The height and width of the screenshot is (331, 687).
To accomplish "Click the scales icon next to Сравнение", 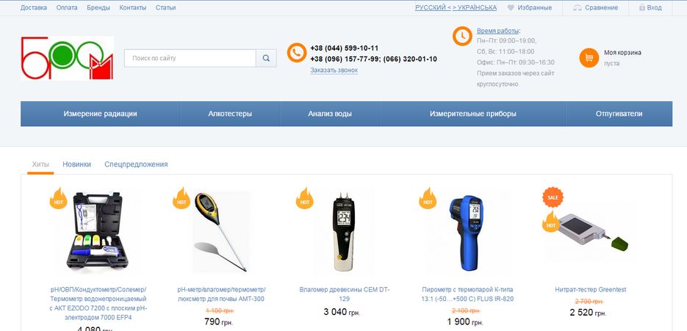I will pos(578,7).
